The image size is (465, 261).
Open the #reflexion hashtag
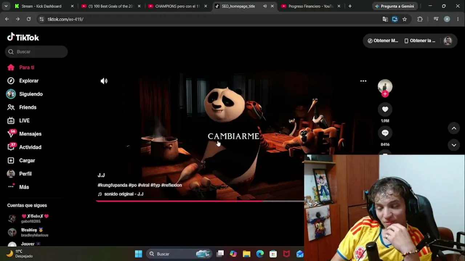(x=171, y=185)
